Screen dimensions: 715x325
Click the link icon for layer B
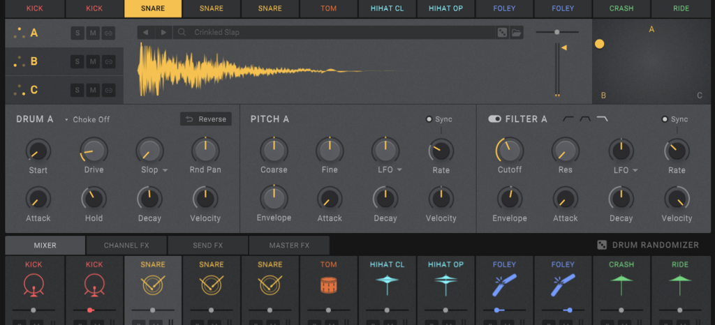coord(108,61)
